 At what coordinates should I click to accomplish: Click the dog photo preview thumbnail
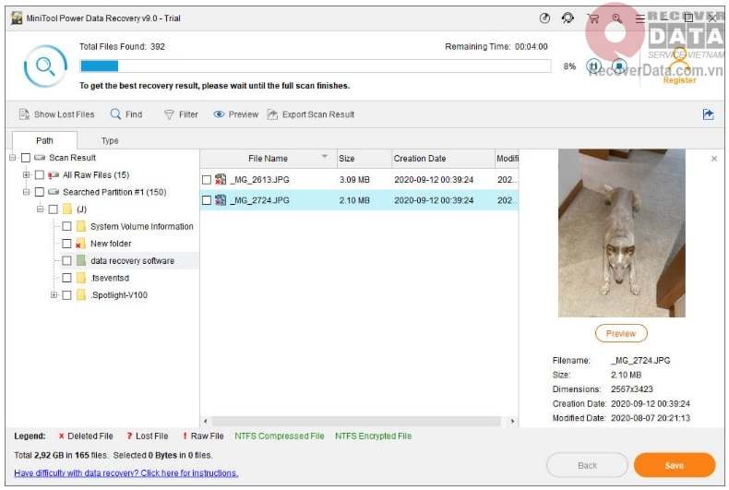(622, 233)
